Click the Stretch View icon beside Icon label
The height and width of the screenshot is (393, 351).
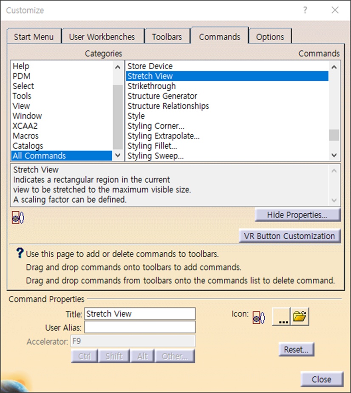pyautogui.click(x=258, y=318)
